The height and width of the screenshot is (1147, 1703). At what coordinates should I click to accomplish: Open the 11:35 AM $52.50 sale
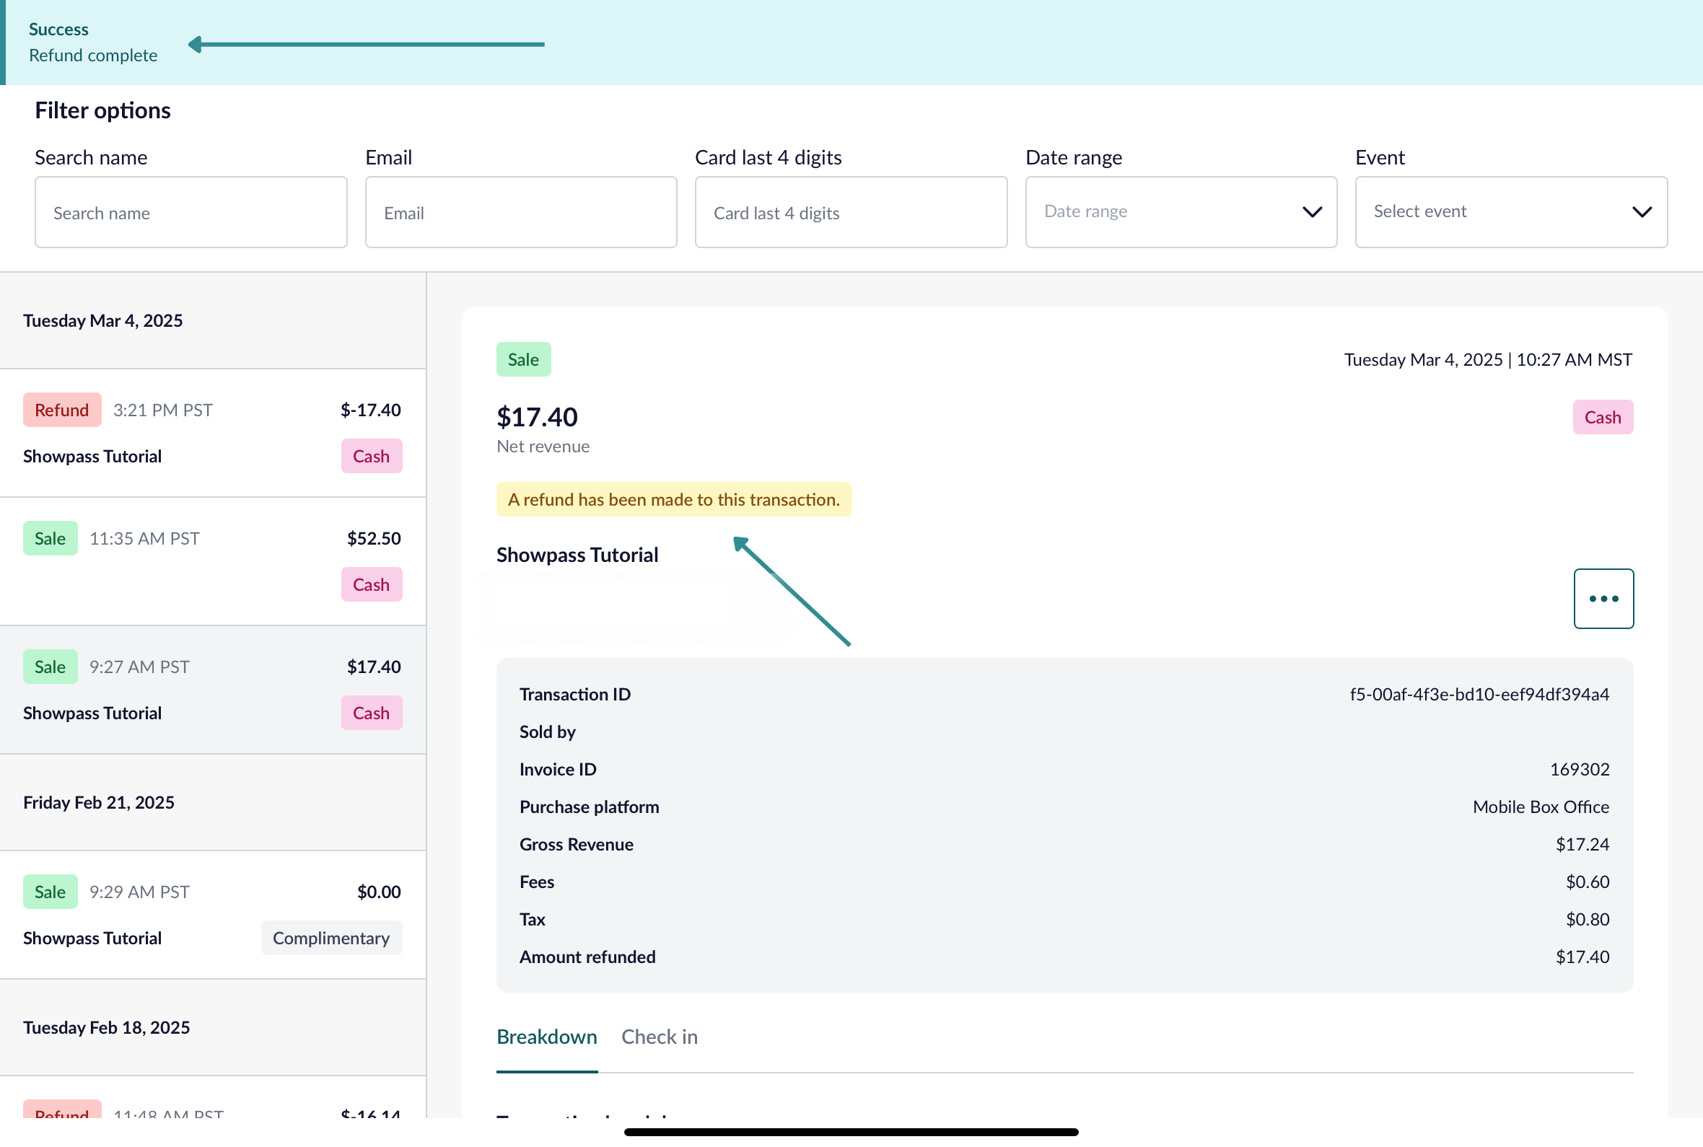pyautogui.click(x=213, y=561)
